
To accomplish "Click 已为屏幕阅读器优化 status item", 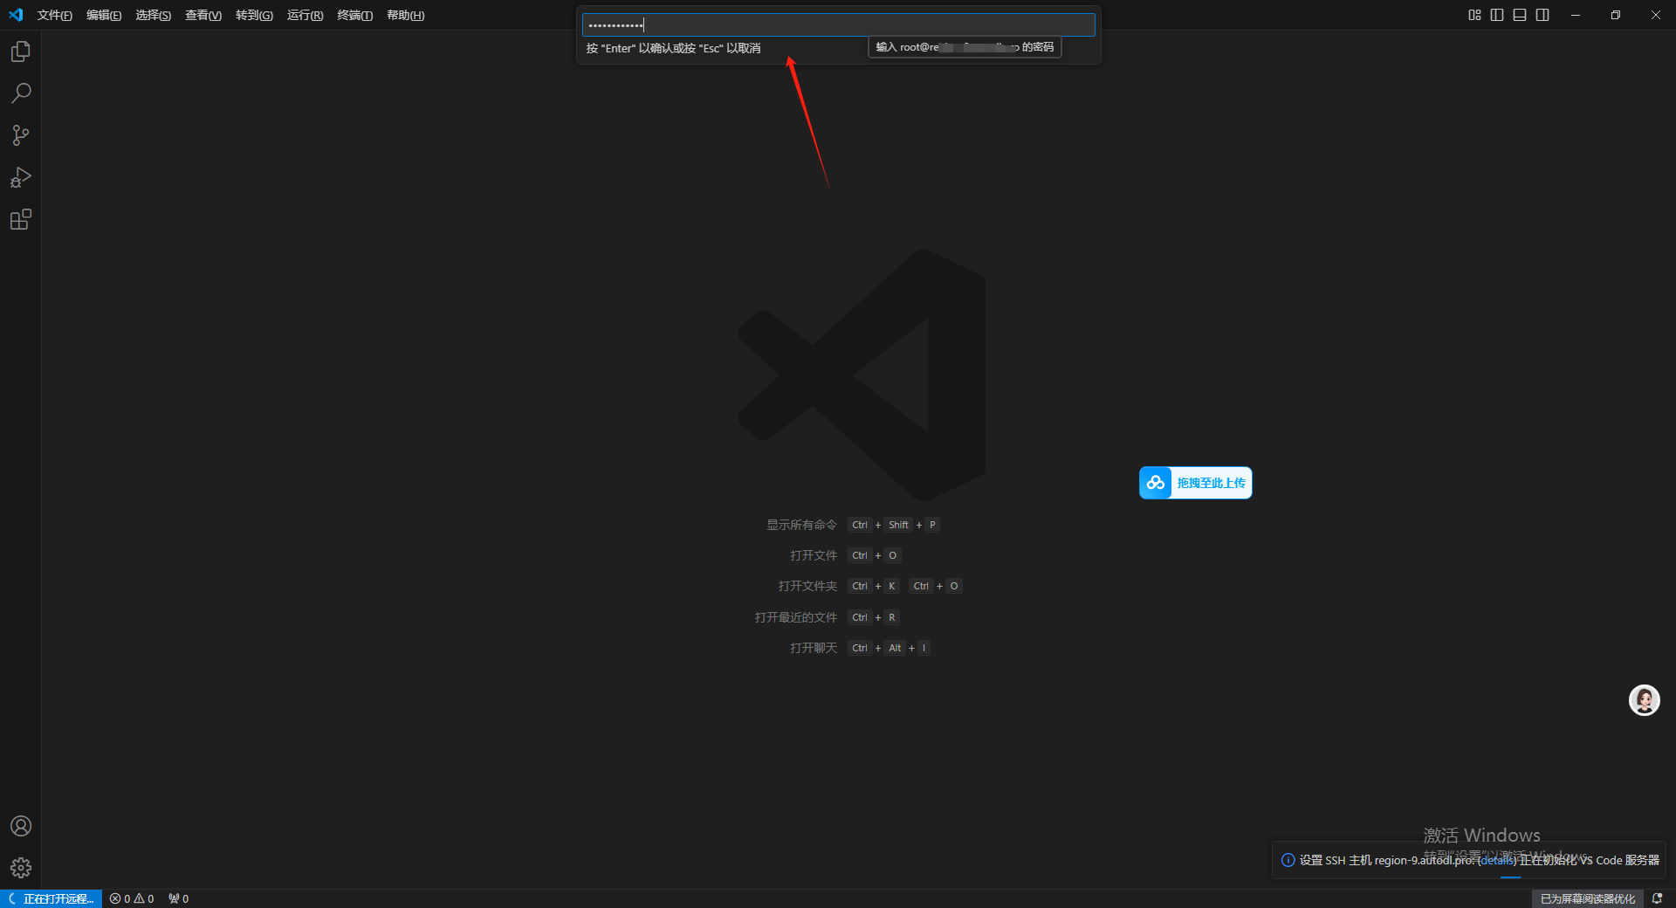I will pyautogui.click(x=1588, y=898).
